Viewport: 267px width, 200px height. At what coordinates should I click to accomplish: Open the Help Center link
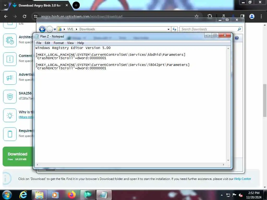tap(242, 179)
